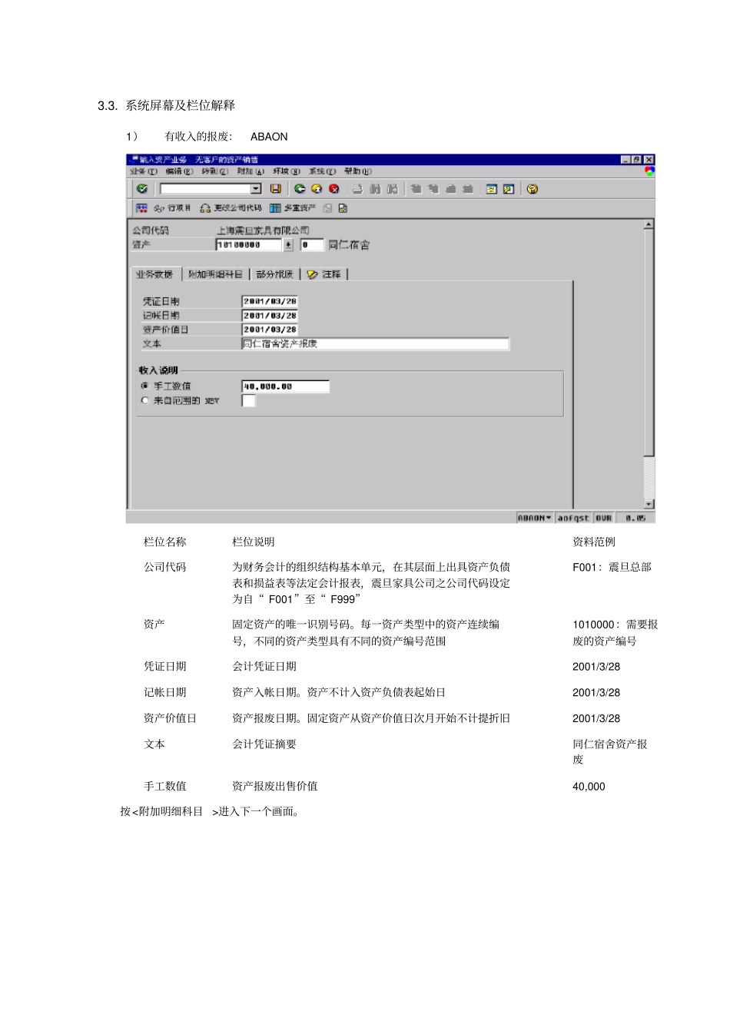Click the Print icon in the toolbar
Screen dimensions: 730x1034
(x=357, y=189)
